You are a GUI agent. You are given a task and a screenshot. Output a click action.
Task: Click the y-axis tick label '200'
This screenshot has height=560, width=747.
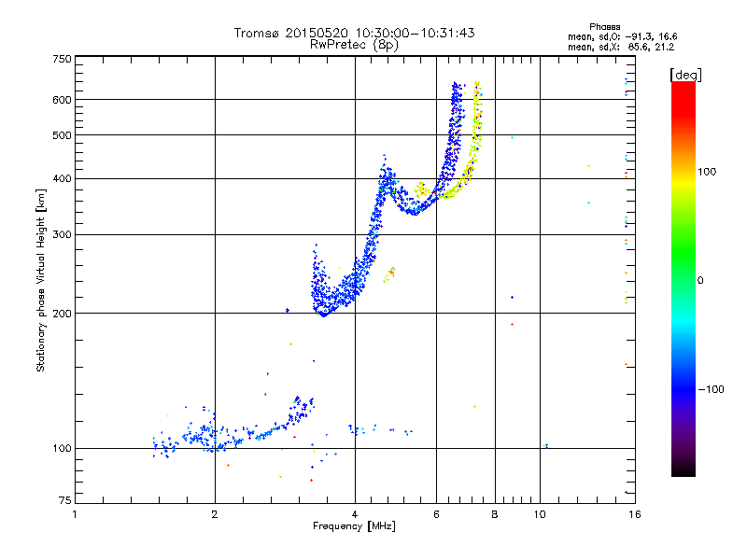click(x=63, y=314)
